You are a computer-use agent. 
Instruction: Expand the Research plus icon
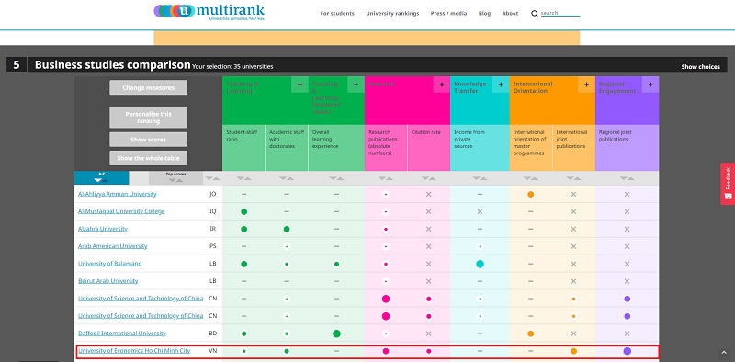click(442, 85)
